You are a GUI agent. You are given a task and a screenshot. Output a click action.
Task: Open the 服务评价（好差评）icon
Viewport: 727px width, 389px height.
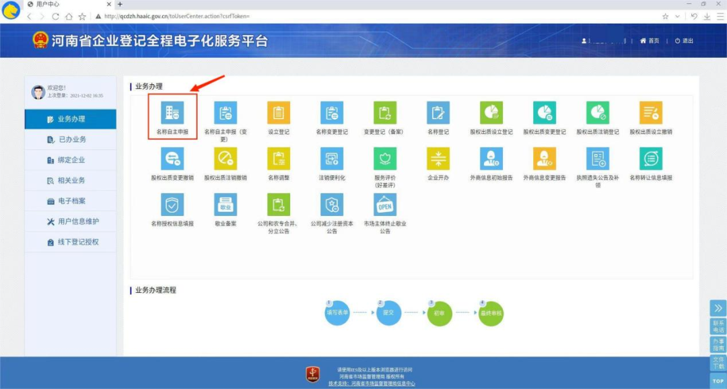384,159
